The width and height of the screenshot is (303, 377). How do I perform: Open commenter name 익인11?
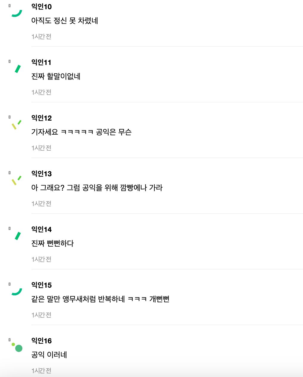coord(41,62)
